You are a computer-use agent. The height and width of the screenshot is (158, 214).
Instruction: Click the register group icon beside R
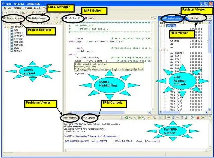[164, 50]
